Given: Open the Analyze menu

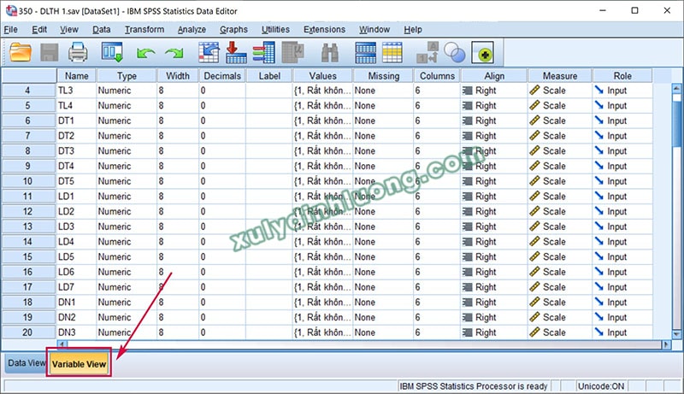Looking at the screenshot, I should pos(192,29).
